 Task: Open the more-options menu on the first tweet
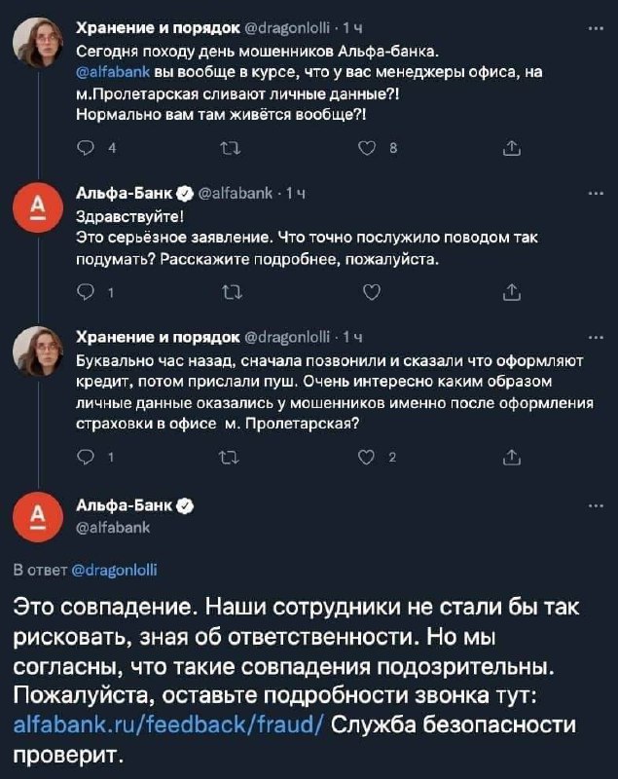[596, 28]
